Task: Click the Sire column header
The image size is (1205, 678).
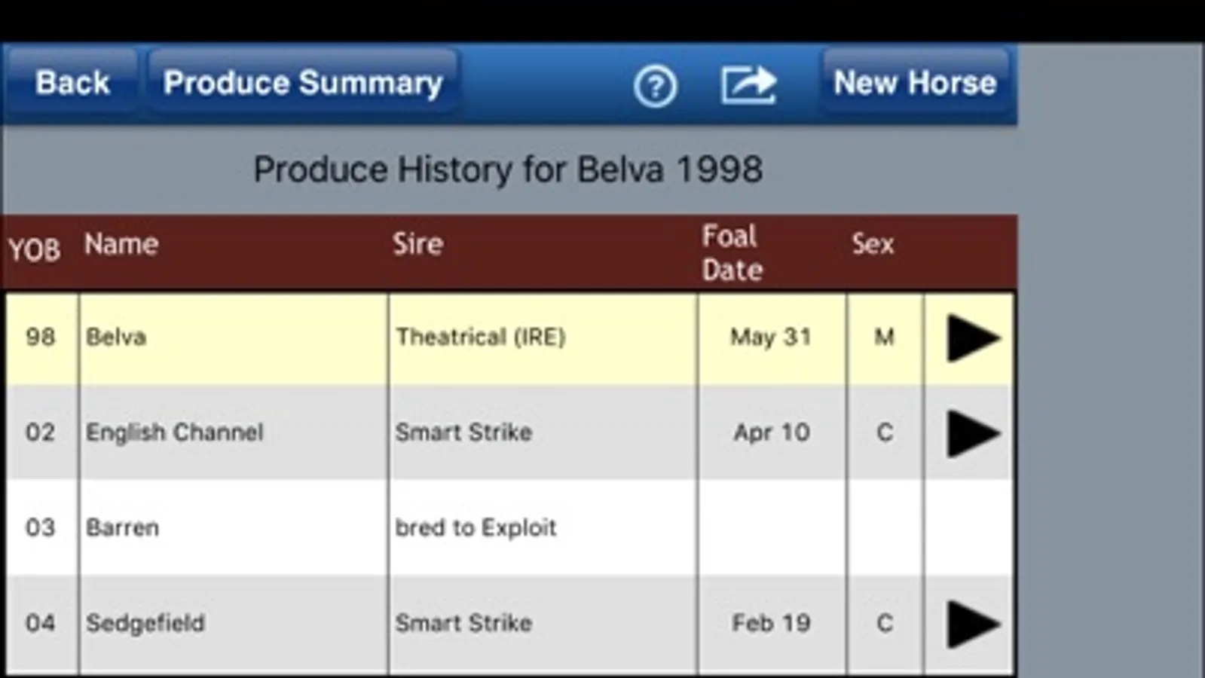Action: coord(417,244)
